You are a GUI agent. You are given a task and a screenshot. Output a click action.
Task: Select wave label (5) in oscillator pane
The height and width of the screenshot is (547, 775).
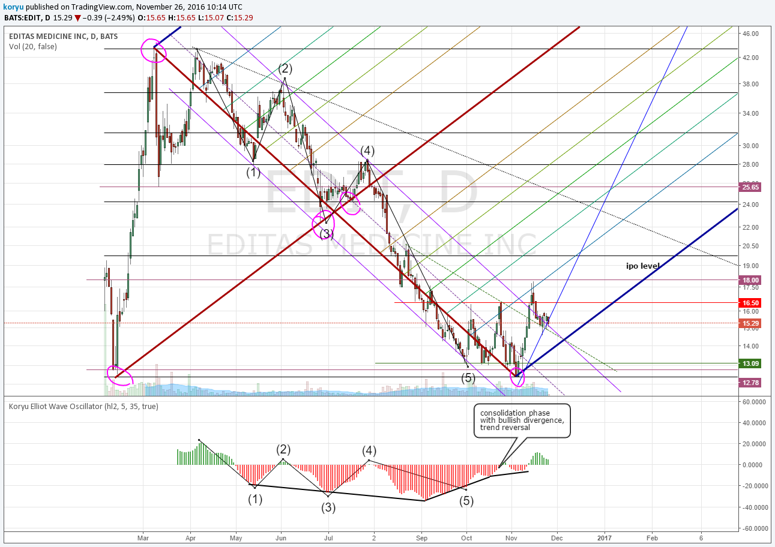[x=466, y=501]
